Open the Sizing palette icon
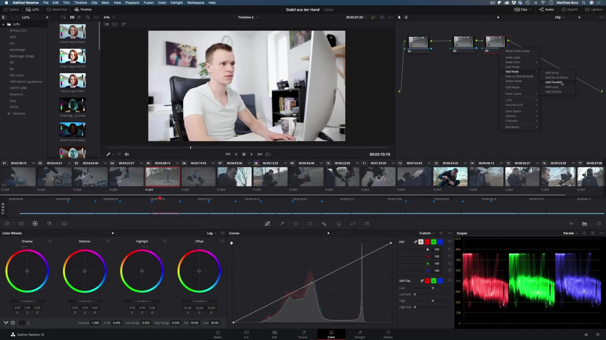 [353, 224]
